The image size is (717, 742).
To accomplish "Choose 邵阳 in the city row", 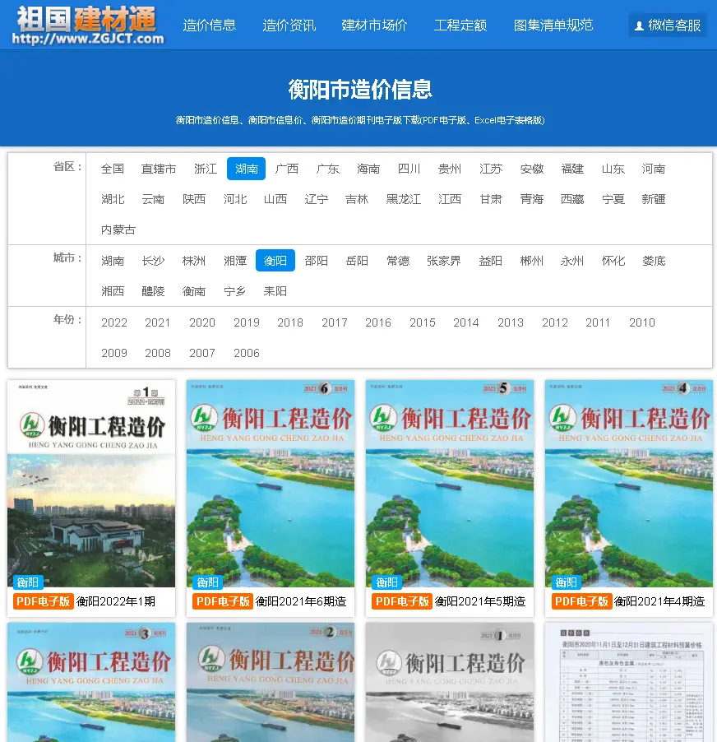I will coord(317,261).
